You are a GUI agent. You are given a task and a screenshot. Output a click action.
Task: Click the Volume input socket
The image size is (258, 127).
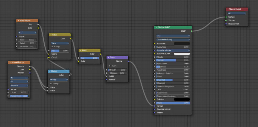pos(226,20)
